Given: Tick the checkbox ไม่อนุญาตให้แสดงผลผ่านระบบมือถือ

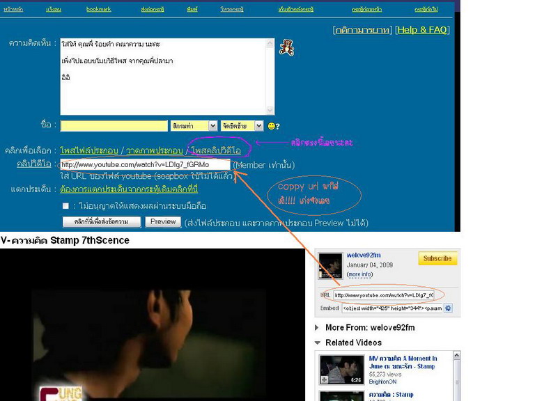Looking at the screenshot, I should pyautogui.click(x=65, y=206).
